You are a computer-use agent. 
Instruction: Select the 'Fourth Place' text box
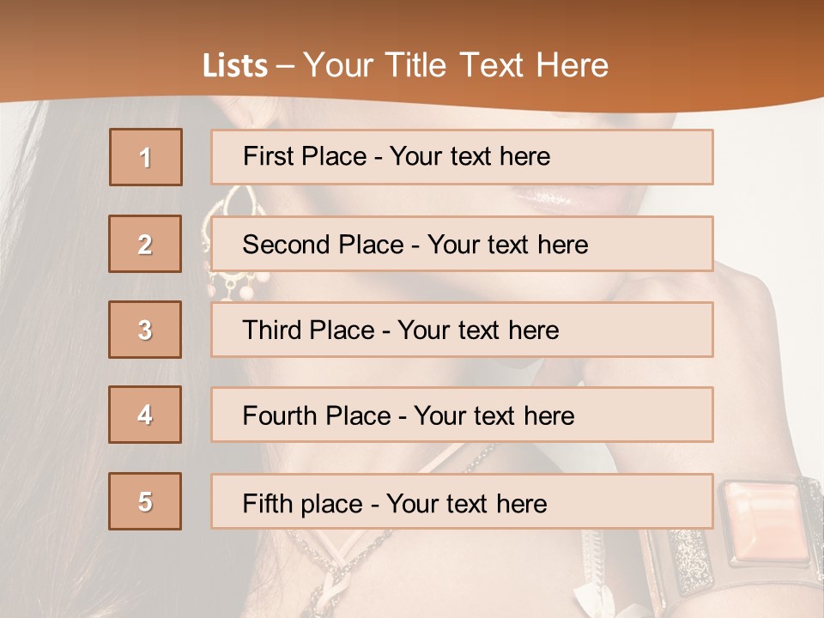click(x=462, y=415)
